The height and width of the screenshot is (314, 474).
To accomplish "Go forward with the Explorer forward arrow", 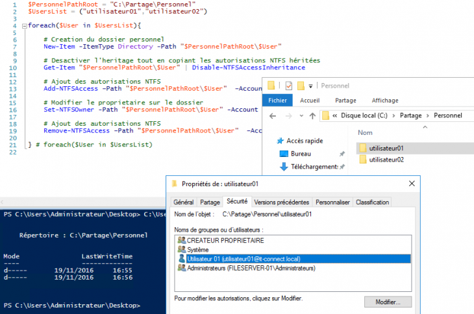I will tap(289, 115).
